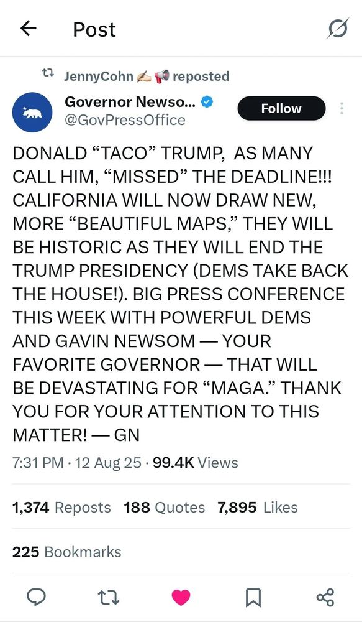Tap the bookmark icon to save this post
362x622 pixels.
coord(253,597)
